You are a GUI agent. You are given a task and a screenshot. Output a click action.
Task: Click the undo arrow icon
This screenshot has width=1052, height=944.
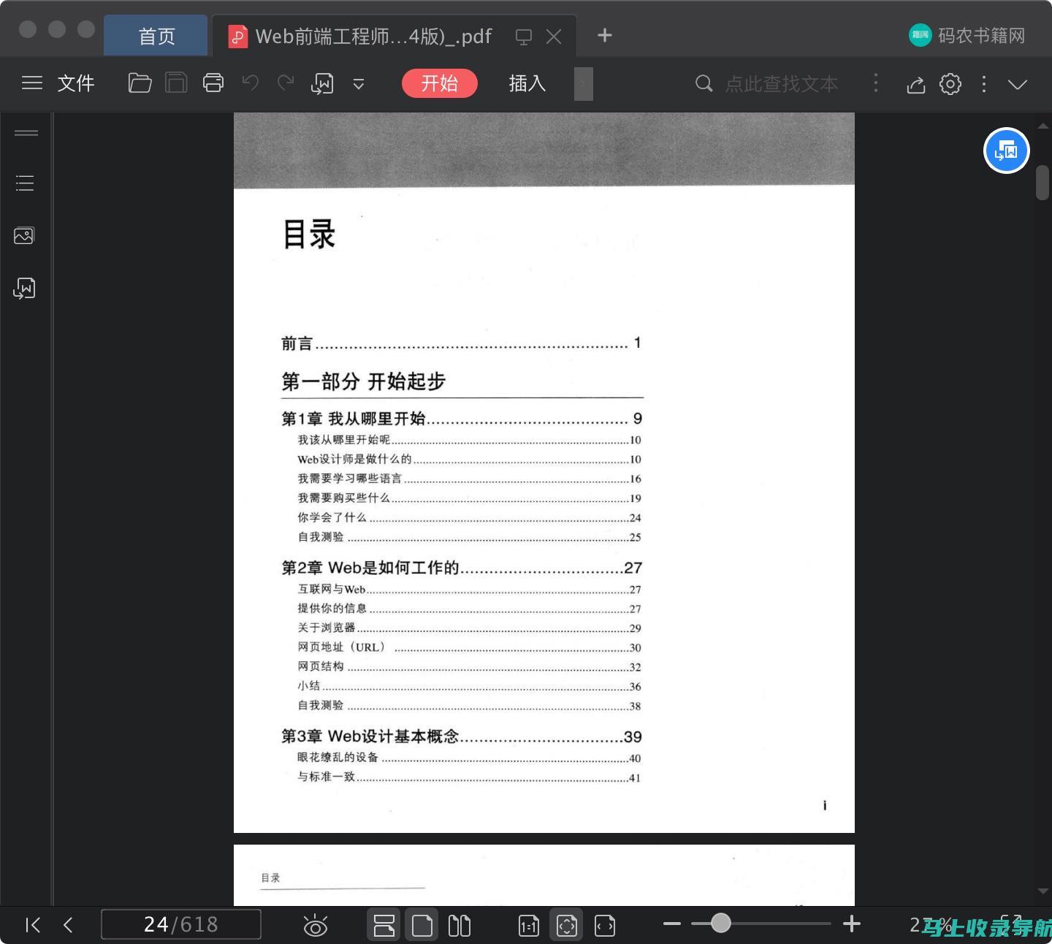[251, 83]
